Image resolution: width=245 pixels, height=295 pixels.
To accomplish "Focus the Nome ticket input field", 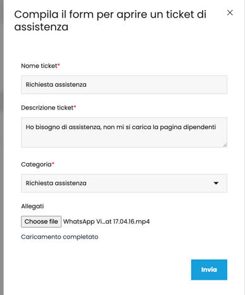I will (124, 85).
